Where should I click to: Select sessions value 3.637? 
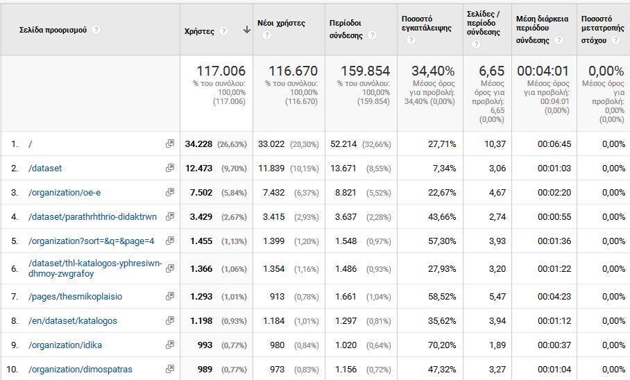[x=346, y=217]
